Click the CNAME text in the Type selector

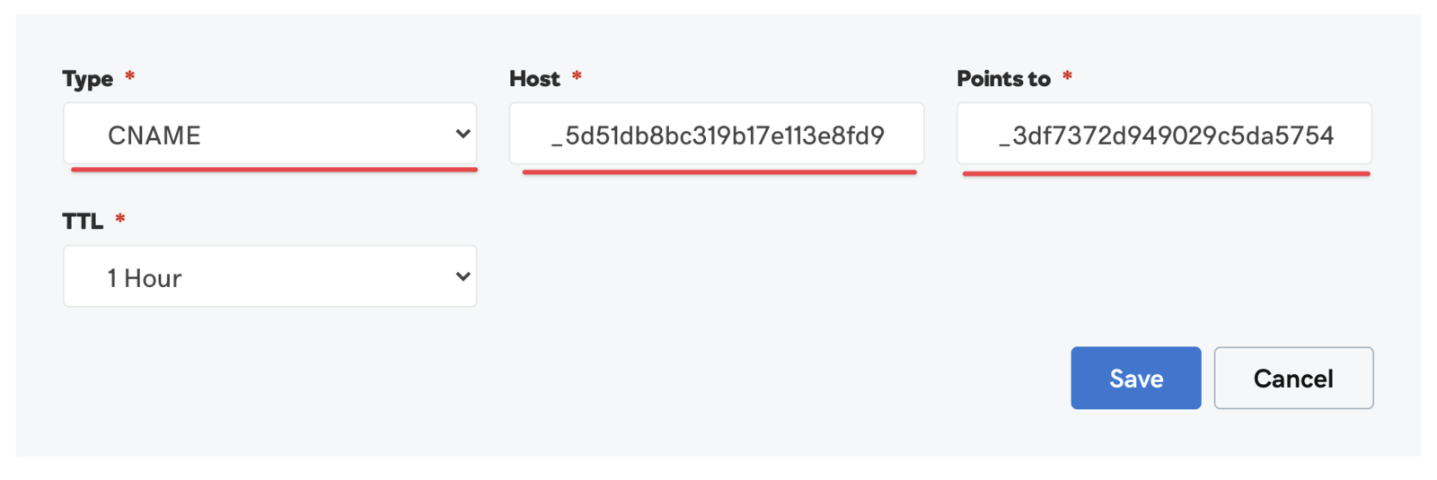[x=154, y=135]
